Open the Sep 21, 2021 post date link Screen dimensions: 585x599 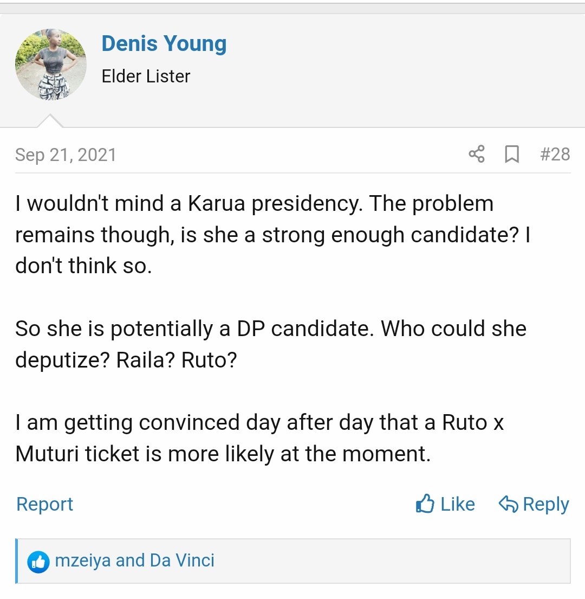pyautogui.click(x=66, y=155)
